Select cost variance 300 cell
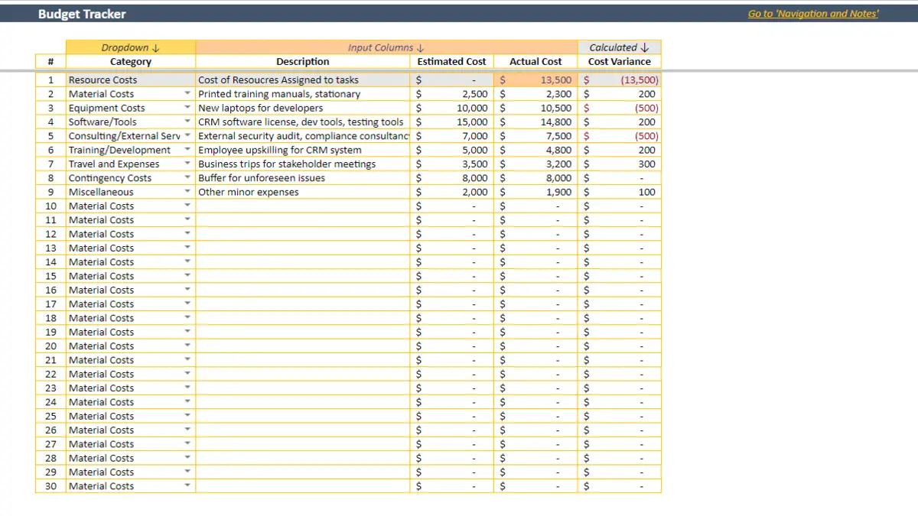This screenshot has width=918, height=516. pos(620,164)
